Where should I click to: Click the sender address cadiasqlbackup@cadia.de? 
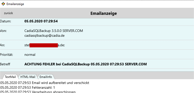click(x=45, y=36)
